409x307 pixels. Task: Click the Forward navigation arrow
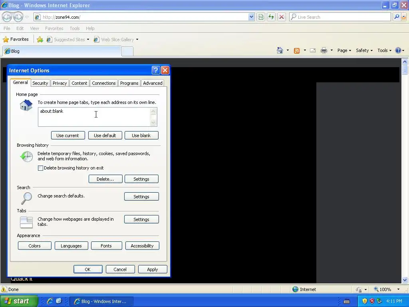[18, 17]
